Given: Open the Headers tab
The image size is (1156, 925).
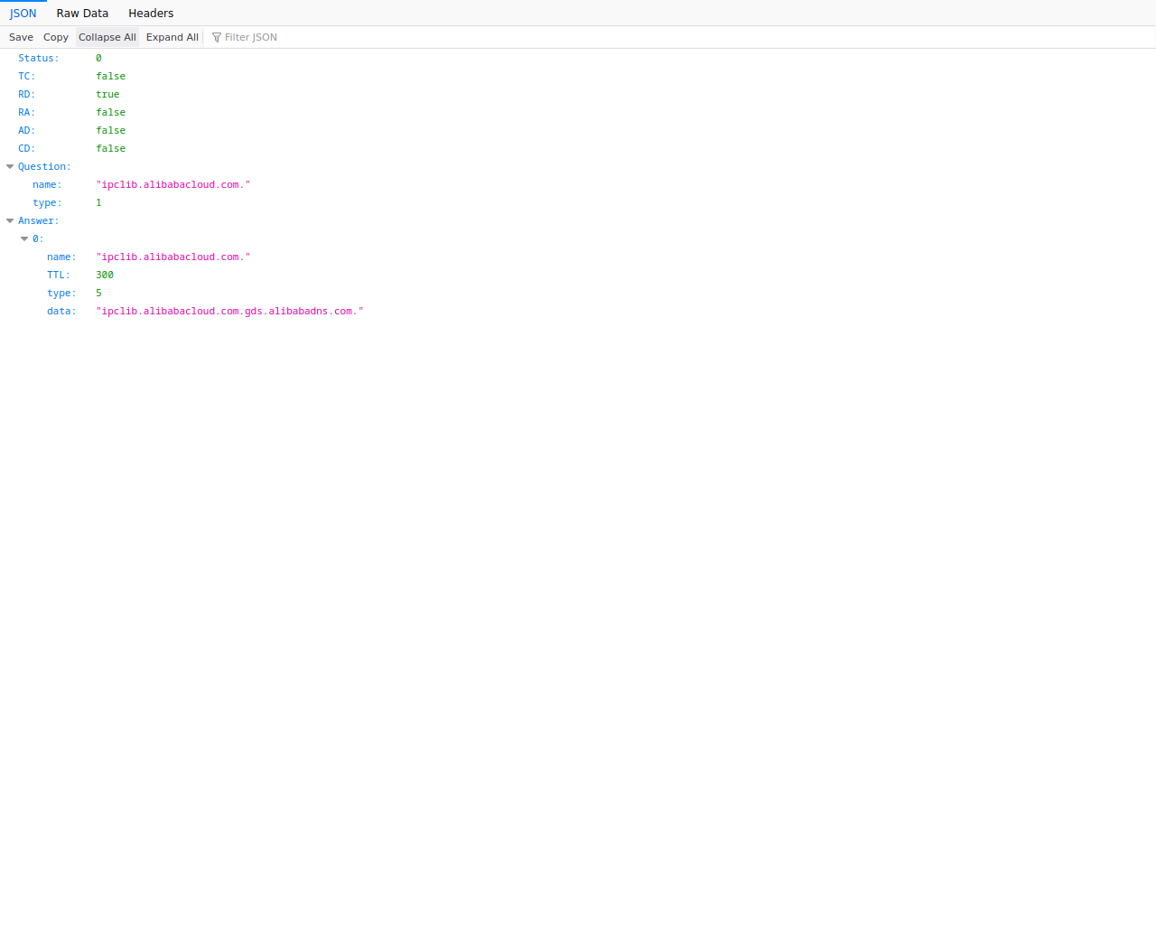Looking at the screenshot, I should 151,14.
